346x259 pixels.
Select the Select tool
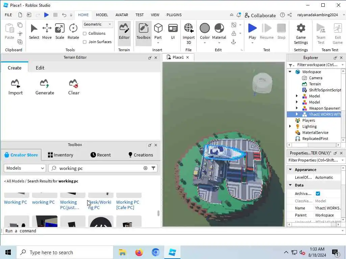[34, 31]
